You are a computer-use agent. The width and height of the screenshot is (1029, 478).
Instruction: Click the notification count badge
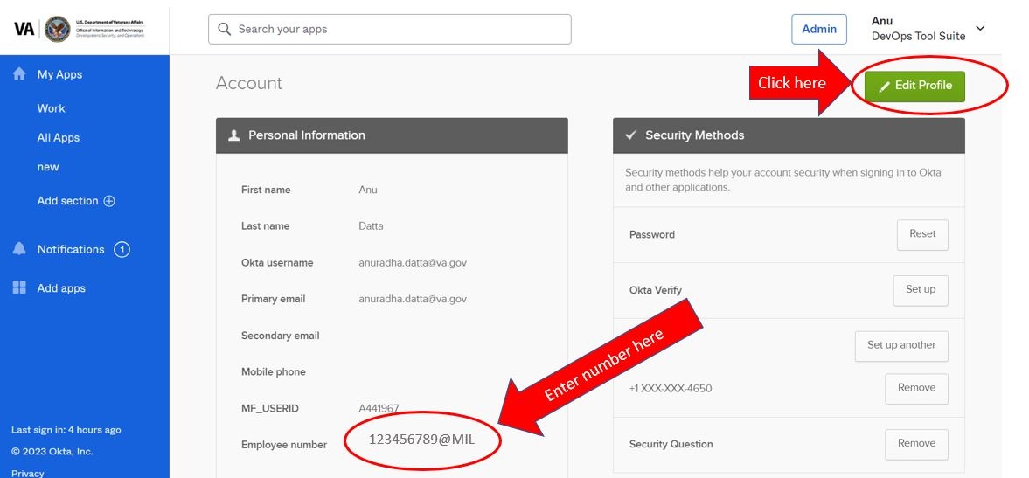coord(122,249)
